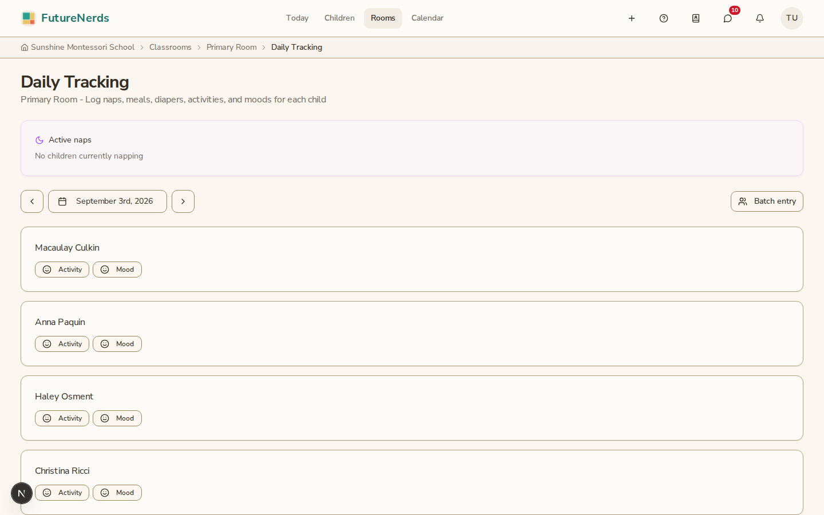Image resolution: width=824 pixels, height=515 pixels.
Task: Go to the next day arrow
Action: pos(183,201)
